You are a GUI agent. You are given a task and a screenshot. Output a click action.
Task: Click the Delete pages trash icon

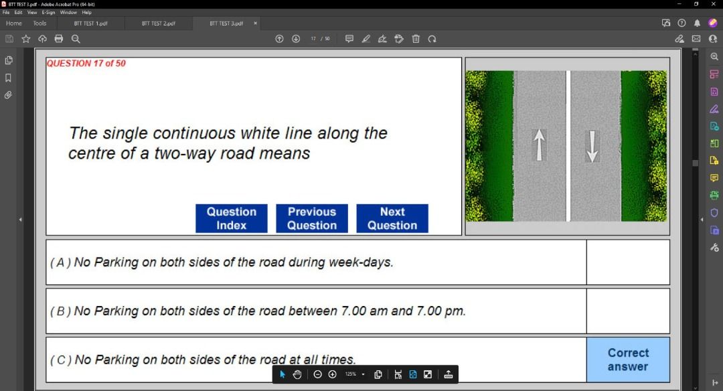[x=416, y=39]
